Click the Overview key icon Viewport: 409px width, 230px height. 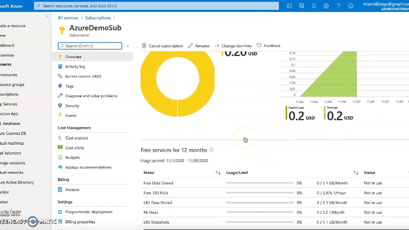60,57
